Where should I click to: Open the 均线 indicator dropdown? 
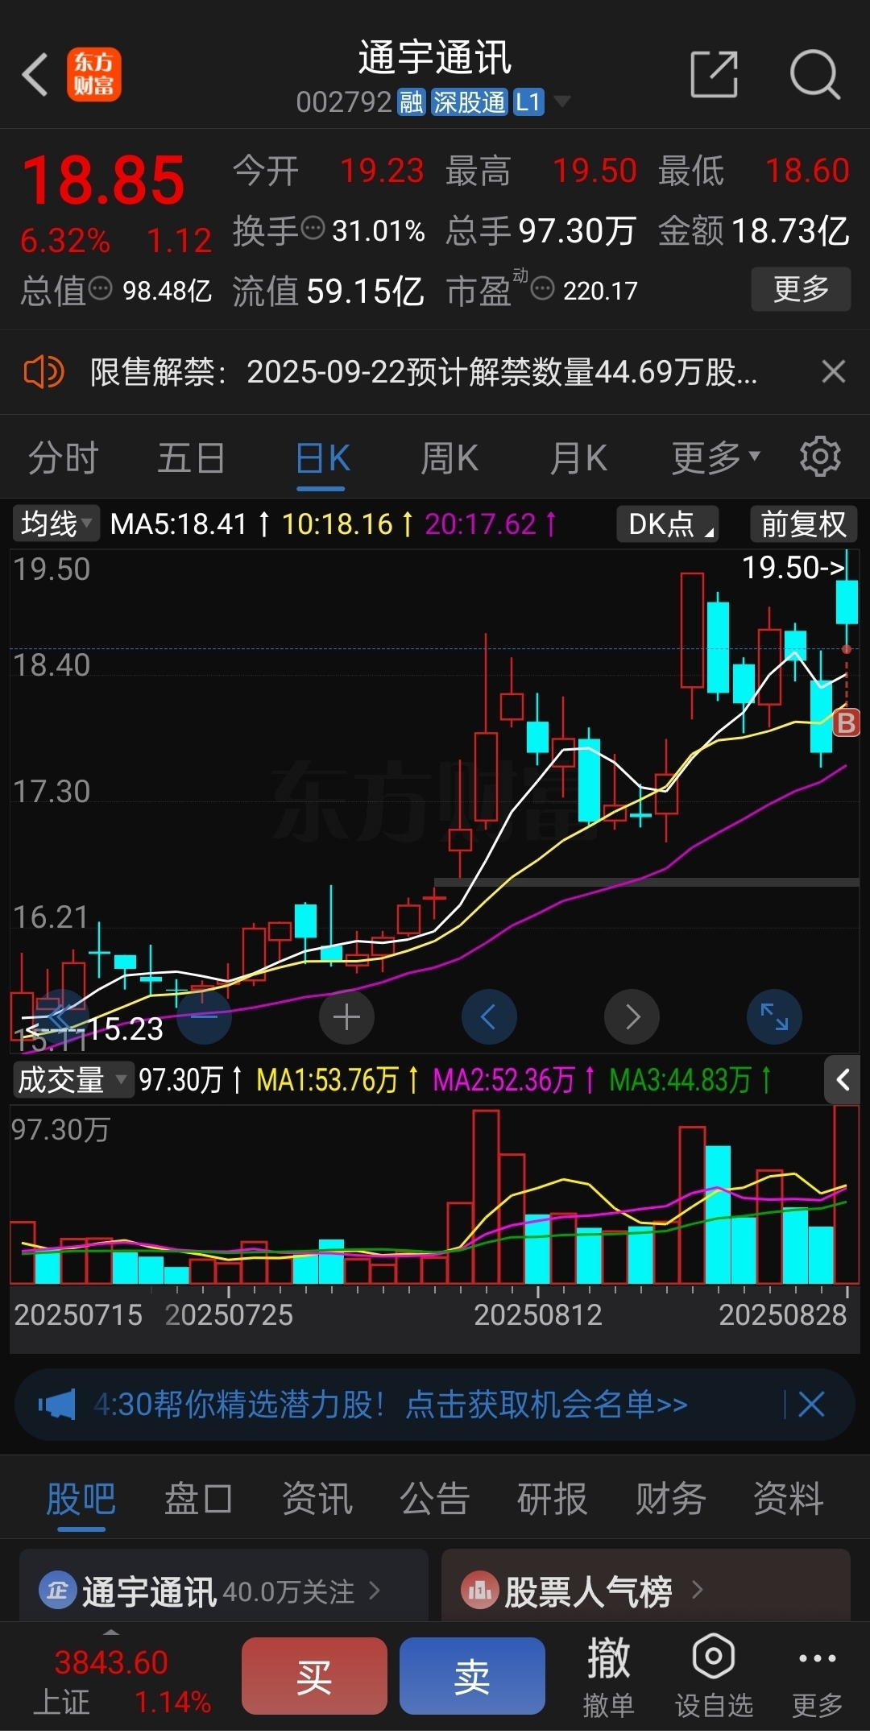tap(56, 524)
